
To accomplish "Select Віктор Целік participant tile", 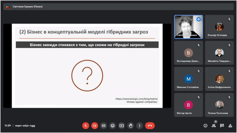I will click(x=189, y=105).
